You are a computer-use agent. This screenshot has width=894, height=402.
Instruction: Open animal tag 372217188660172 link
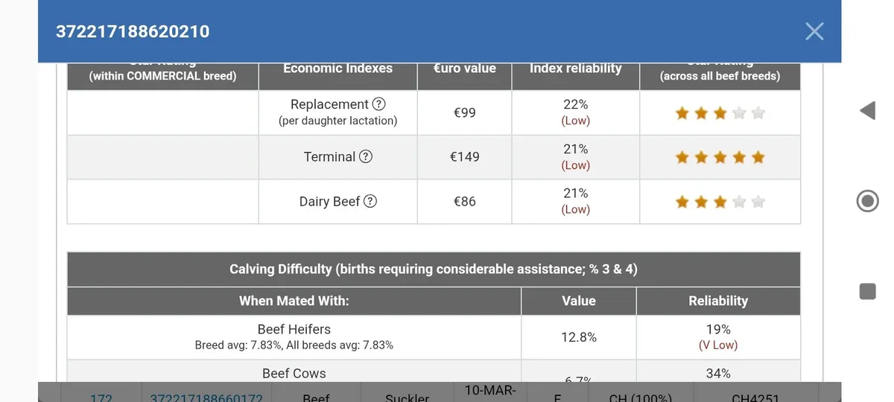pyautogui.click(x=206, y=397)
